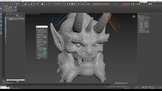162x91 pixels.
Task: Select the Scene Node radio button
Action: 42,31
